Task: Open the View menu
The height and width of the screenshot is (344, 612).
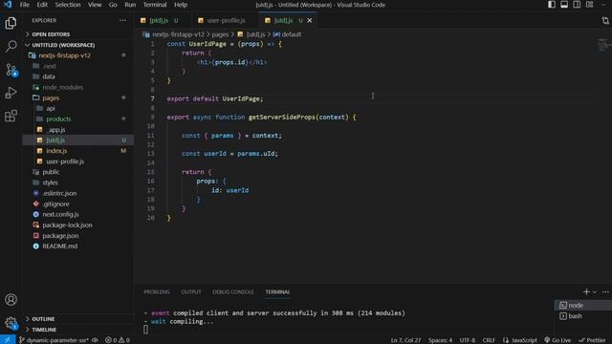Action: pyautogui.click(x=95, y=5)
